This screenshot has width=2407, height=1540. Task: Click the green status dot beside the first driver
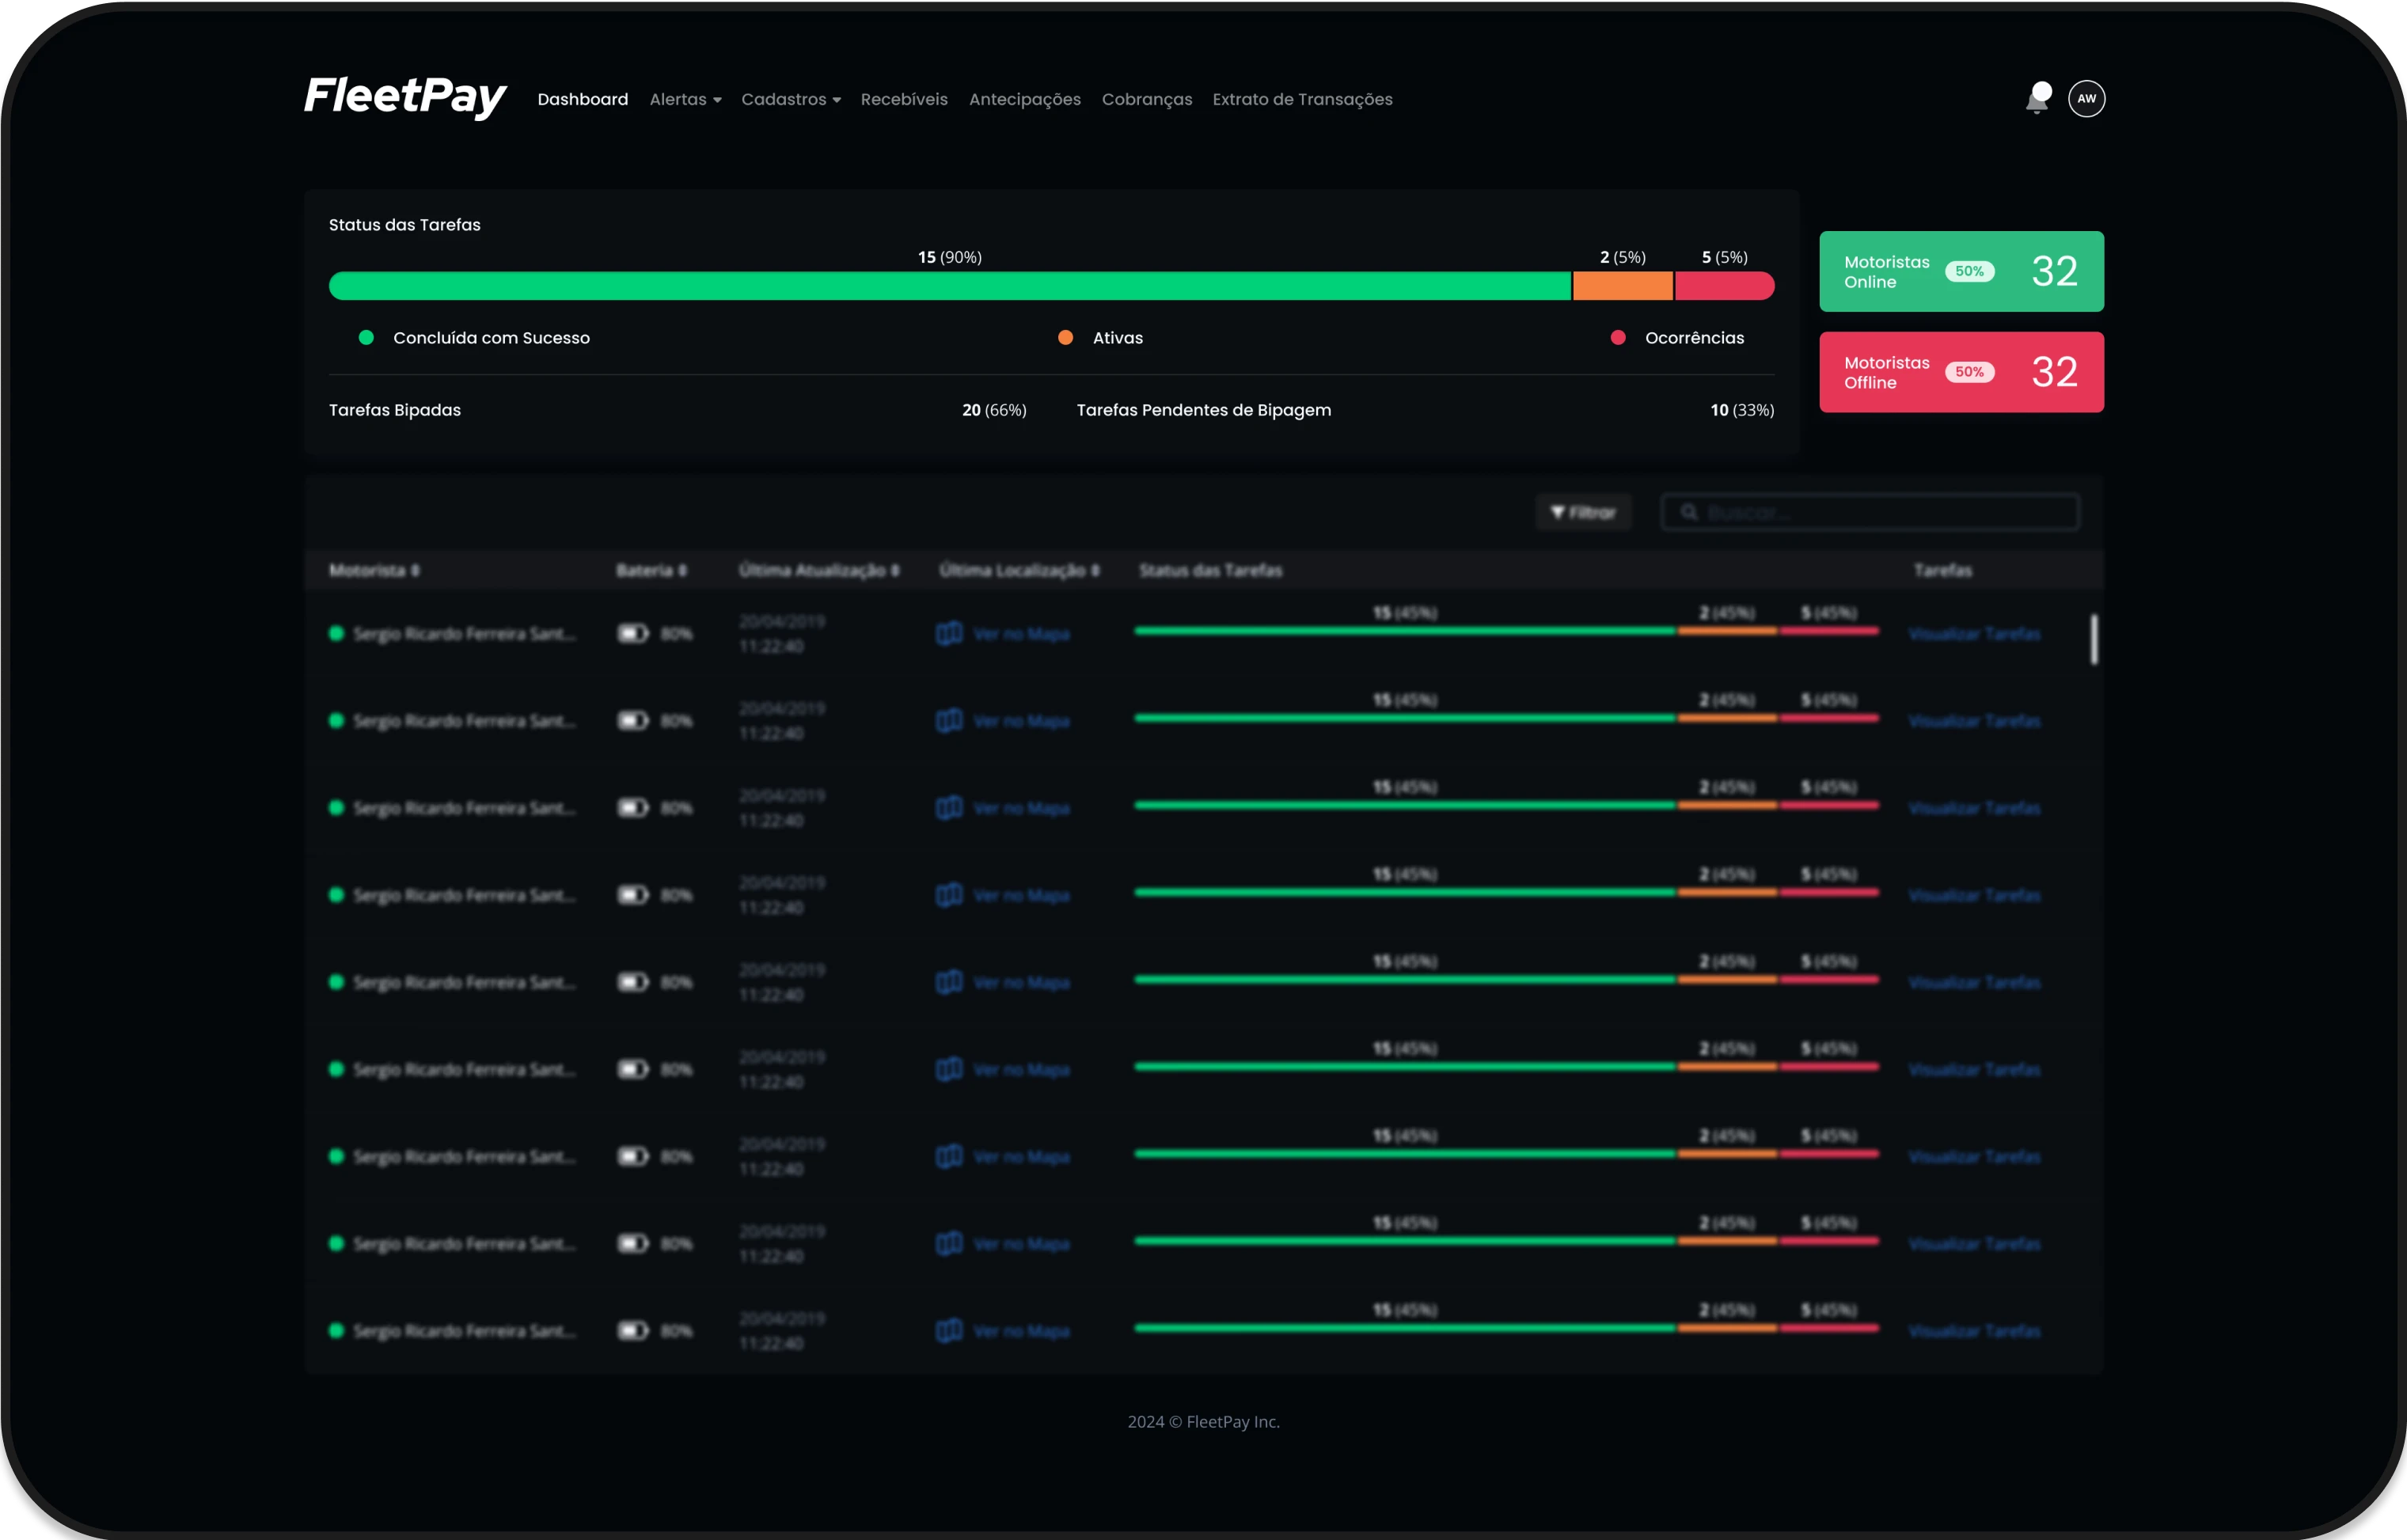(336, 633)
